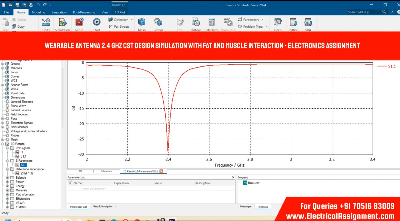Expand the VSWR folder in tree
400x221 pixels.
pos(8,203)
